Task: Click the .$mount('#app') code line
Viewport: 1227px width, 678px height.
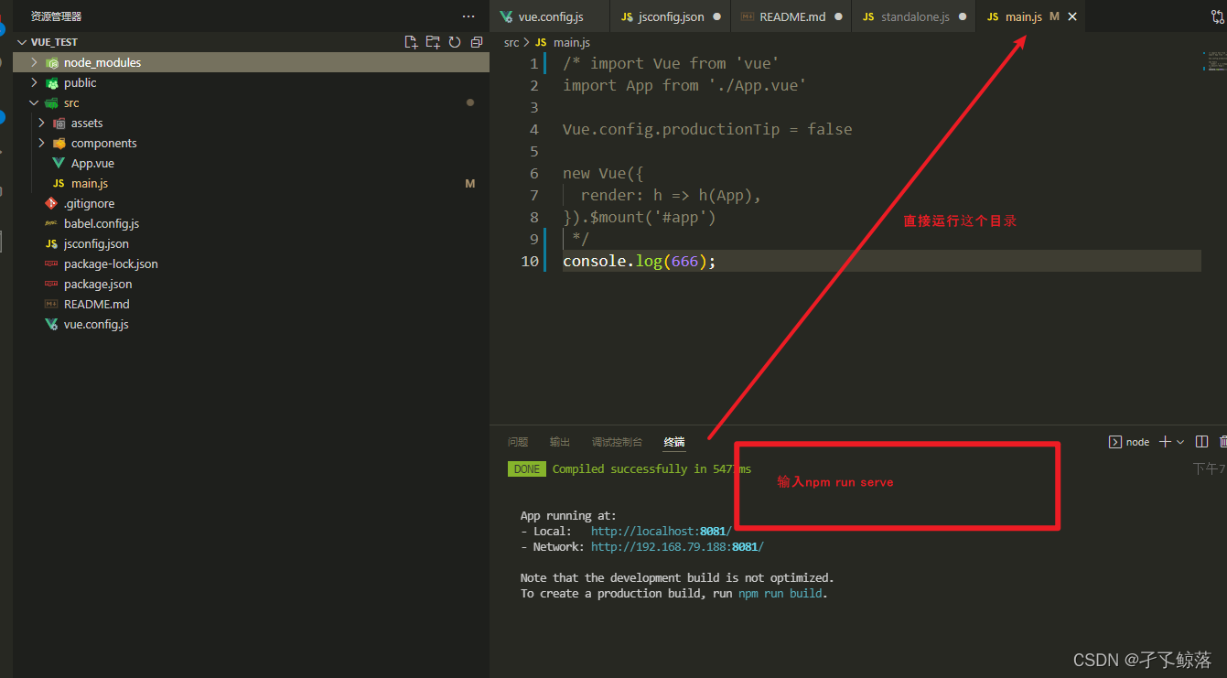Action: click(x=640, y=217)
